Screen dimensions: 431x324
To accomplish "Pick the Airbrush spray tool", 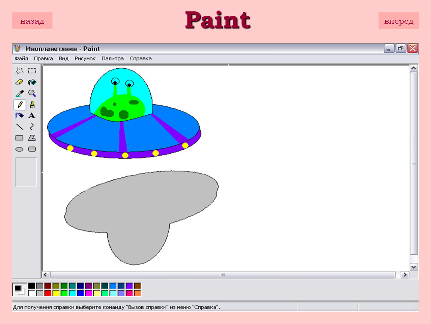I will click(x=19, y=115).
